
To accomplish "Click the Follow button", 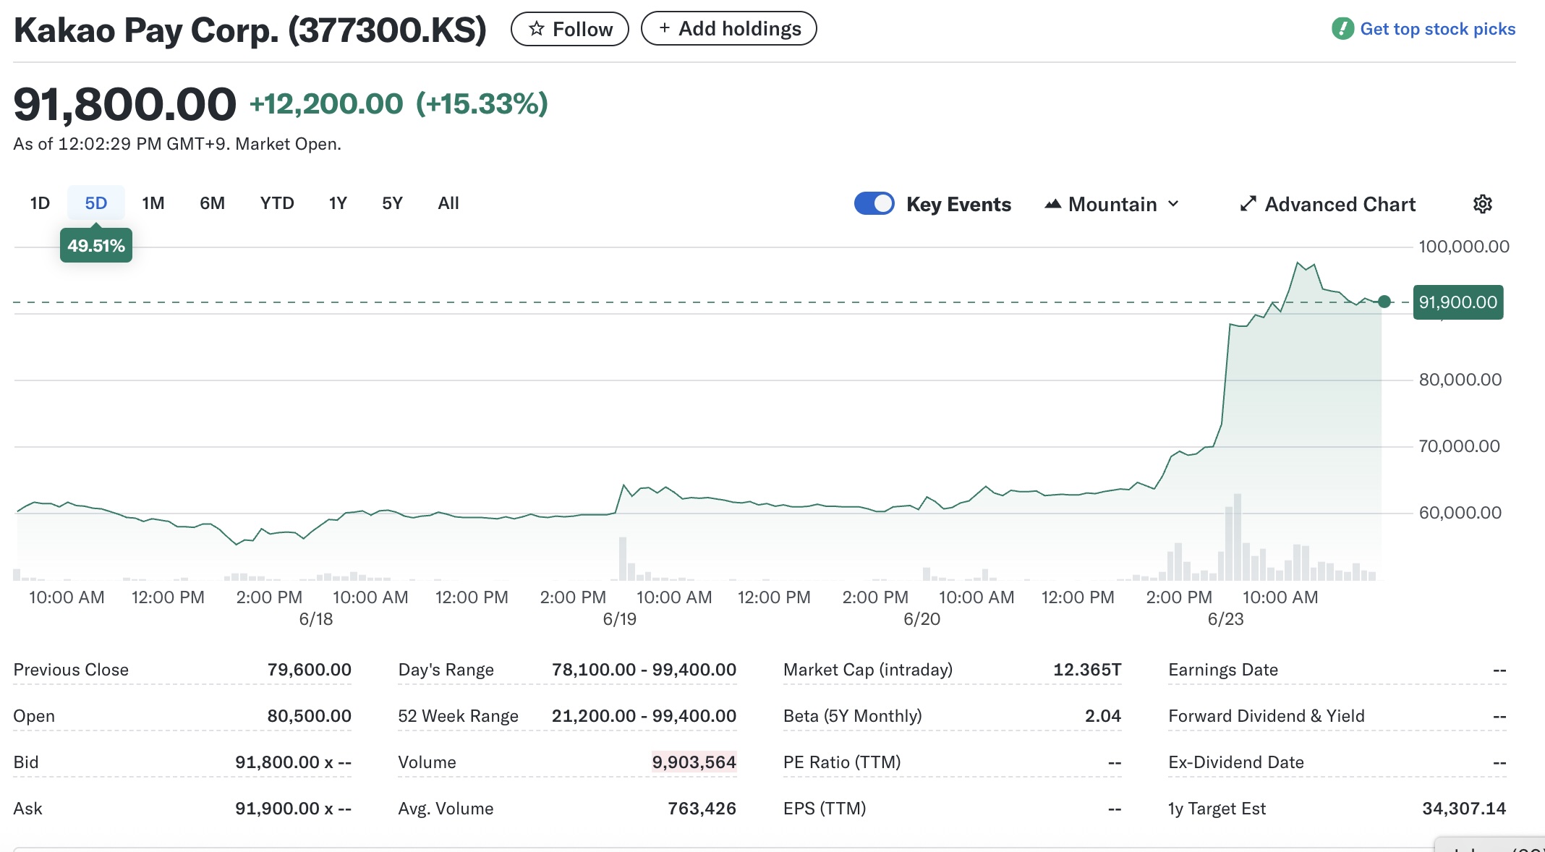I will (x=570, y=29).
